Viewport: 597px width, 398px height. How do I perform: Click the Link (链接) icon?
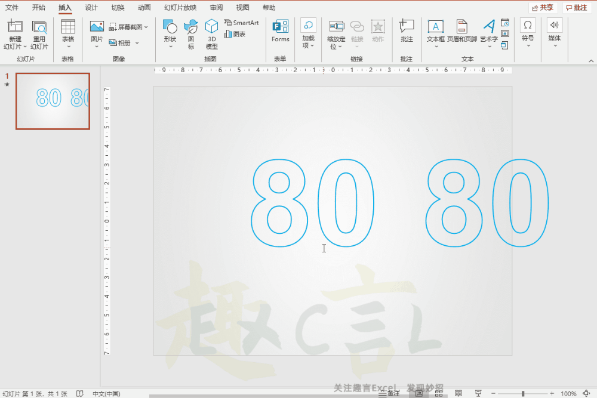(357, 26)
